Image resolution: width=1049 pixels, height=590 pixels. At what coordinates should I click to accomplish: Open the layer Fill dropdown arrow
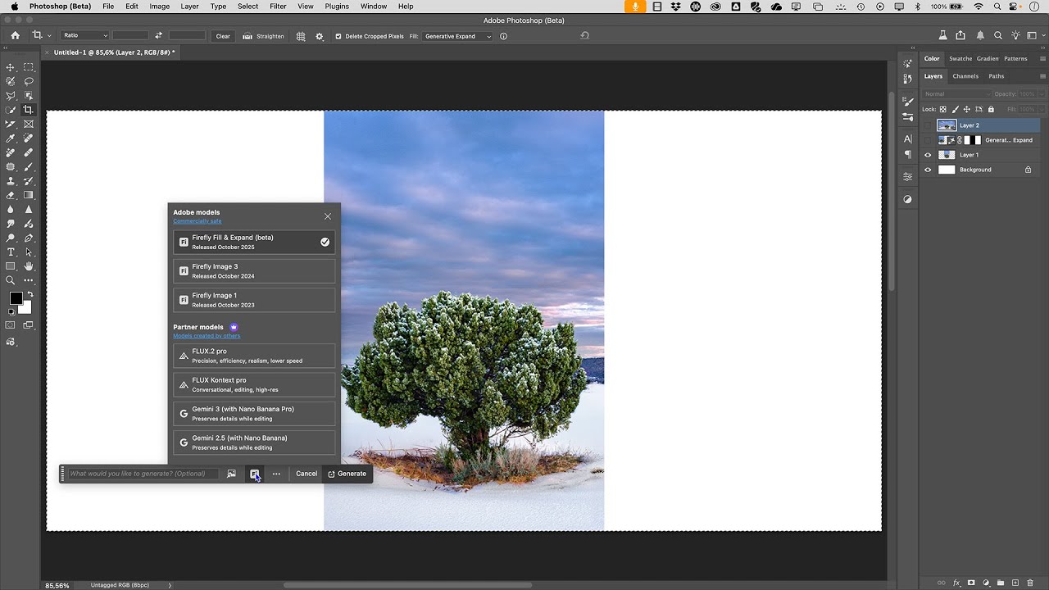click(x=1041, y=109)
